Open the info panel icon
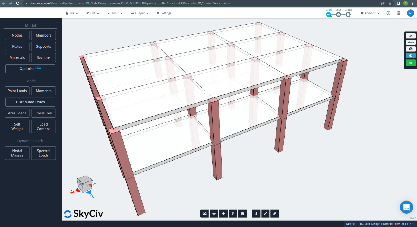 coord(256,213)
